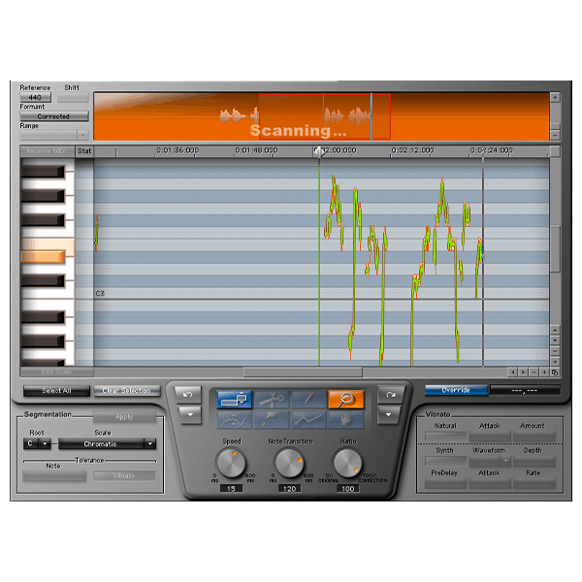This screenshot has height=582, width=582.
Task: Pick the Line segment tool
Action: coord(310,419)
